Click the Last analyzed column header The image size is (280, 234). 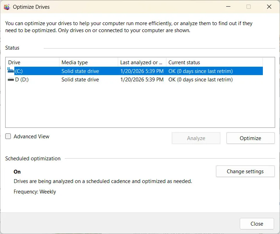(x=142, y=63)
